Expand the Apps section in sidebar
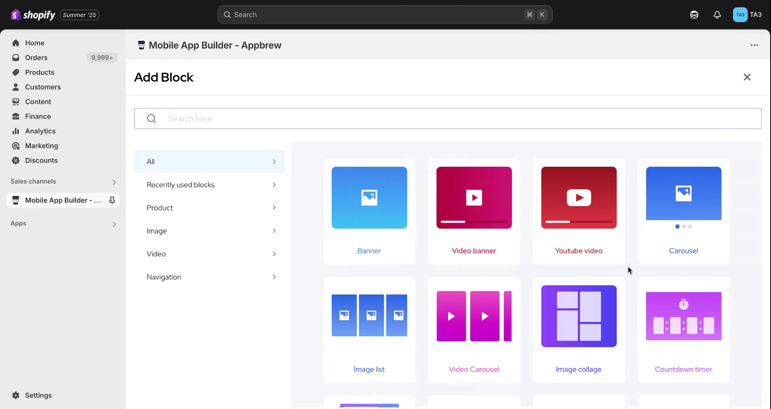Image resolution: width=771 pixels, height=409 pixels. click(114, 224)
